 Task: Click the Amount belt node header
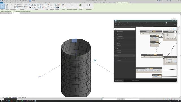[x=151, y=31]
